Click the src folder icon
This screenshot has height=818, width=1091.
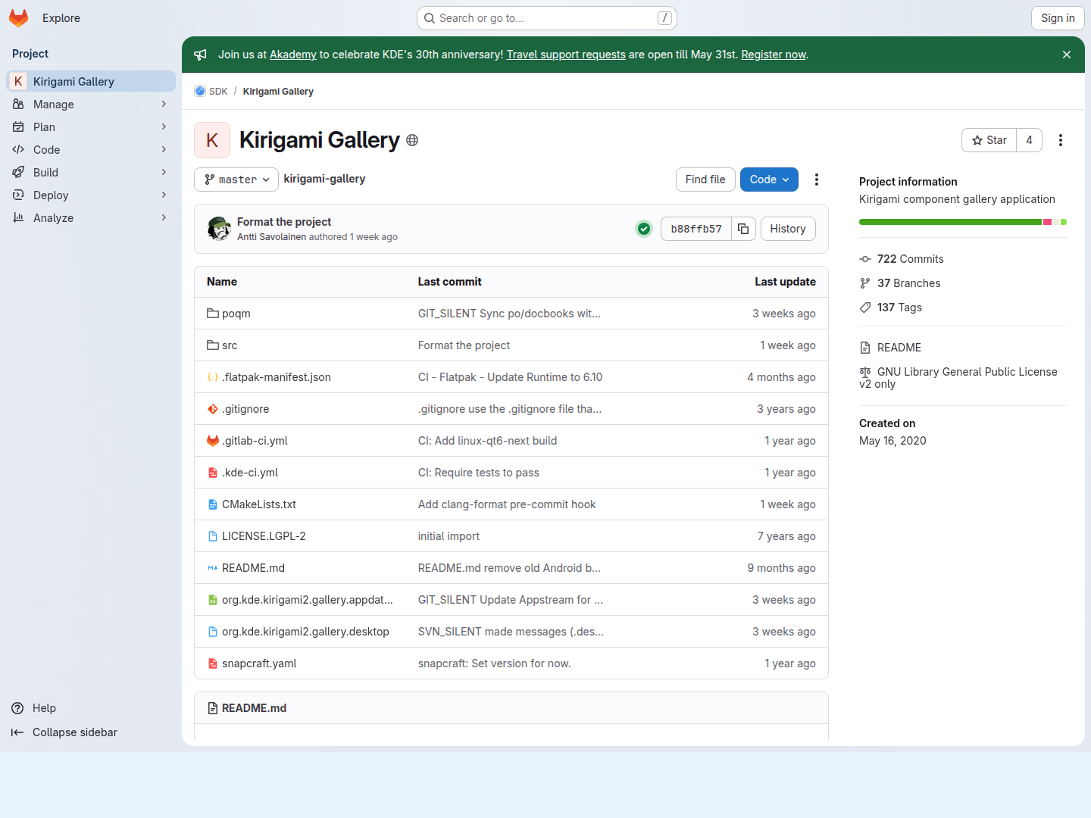(213, 345)
